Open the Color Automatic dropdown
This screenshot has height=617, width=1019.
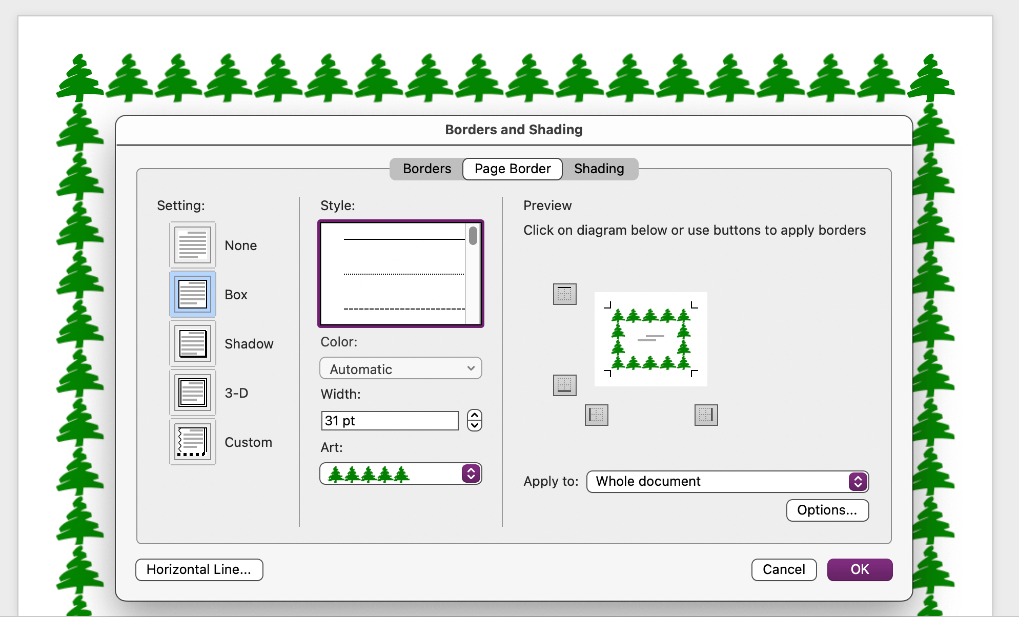point(400,368)
